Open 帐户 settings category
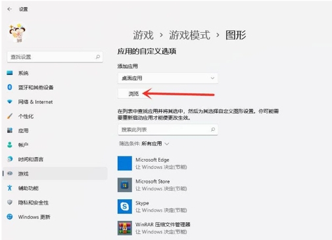 coord(55,145)
